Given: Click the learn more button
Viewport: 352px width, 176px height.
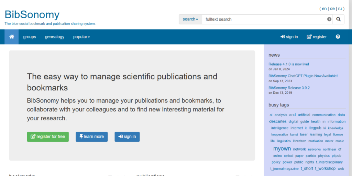Looking at the screenshot, I should [x=91, y=137].
